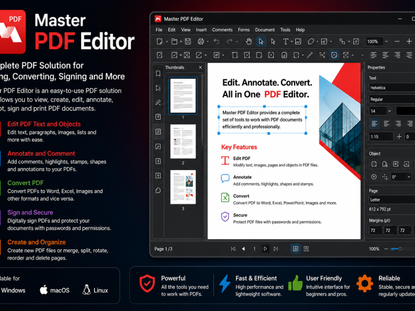Go to the previous page arrow
415x311 pixels.
[244, 249]
